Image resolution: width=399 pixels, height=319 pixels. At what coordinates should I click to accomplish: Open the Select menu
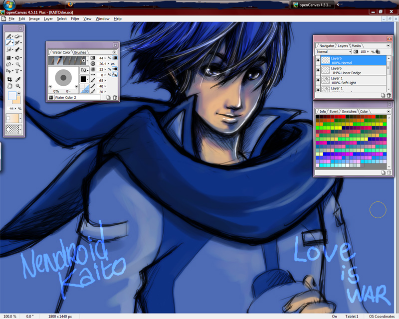tap(61, 18)
